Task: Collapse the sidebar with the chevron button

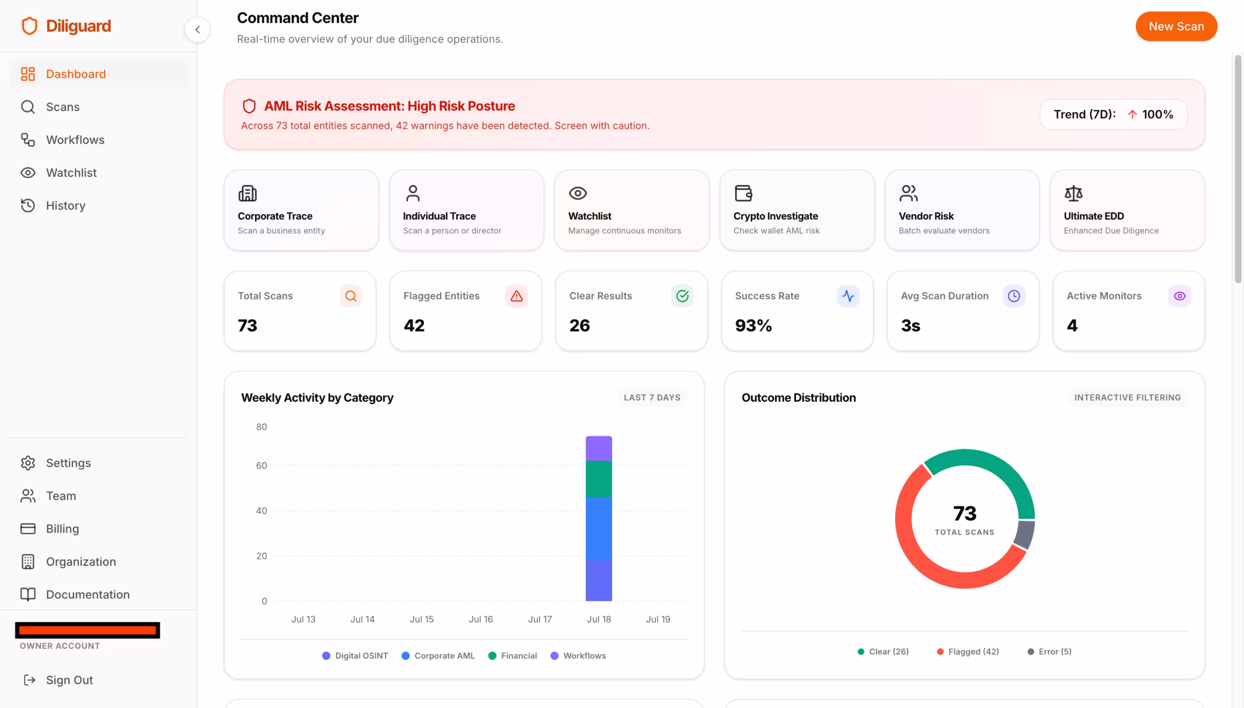Action: (x=197, y=30)
